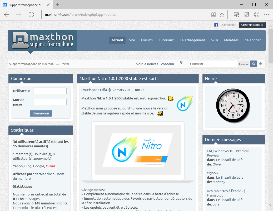This screenshot has height=211, width=273.
Task: Open a new browser tab
Action: click(57, 5)
